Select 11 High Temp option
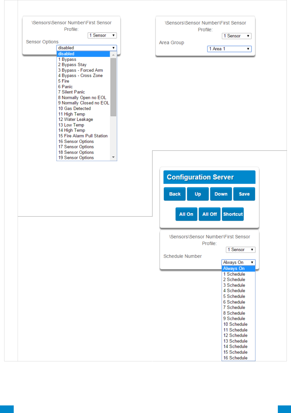The image size is (291, 413). pos(83,114)
